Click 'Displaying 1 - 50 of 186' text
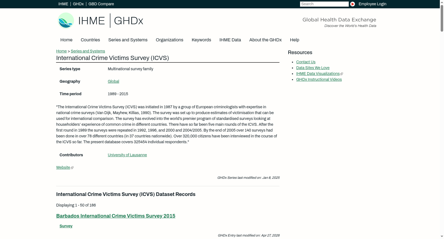The image size is (444, 239). [76, 205]
